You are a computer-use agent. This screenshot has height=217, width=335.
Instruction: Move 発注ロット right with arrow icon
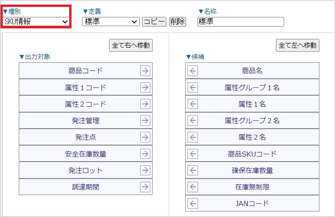tap(145, 170)
